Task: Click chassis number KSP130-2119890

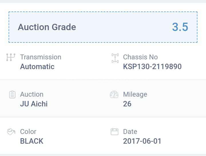Action: tap(152, 67)
